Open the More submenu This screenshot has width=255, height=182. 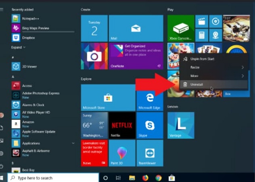(214, 76)
